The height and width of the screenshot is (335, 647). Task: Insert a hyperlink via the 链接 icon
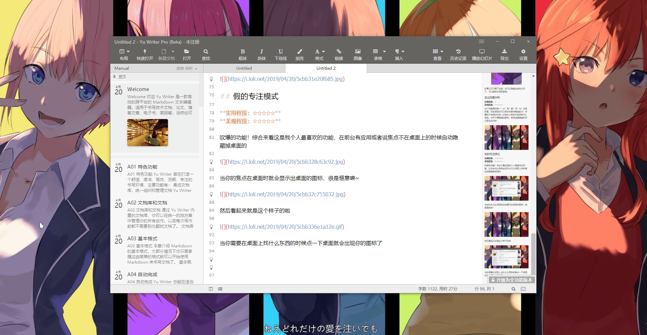[x=339, y=52]
